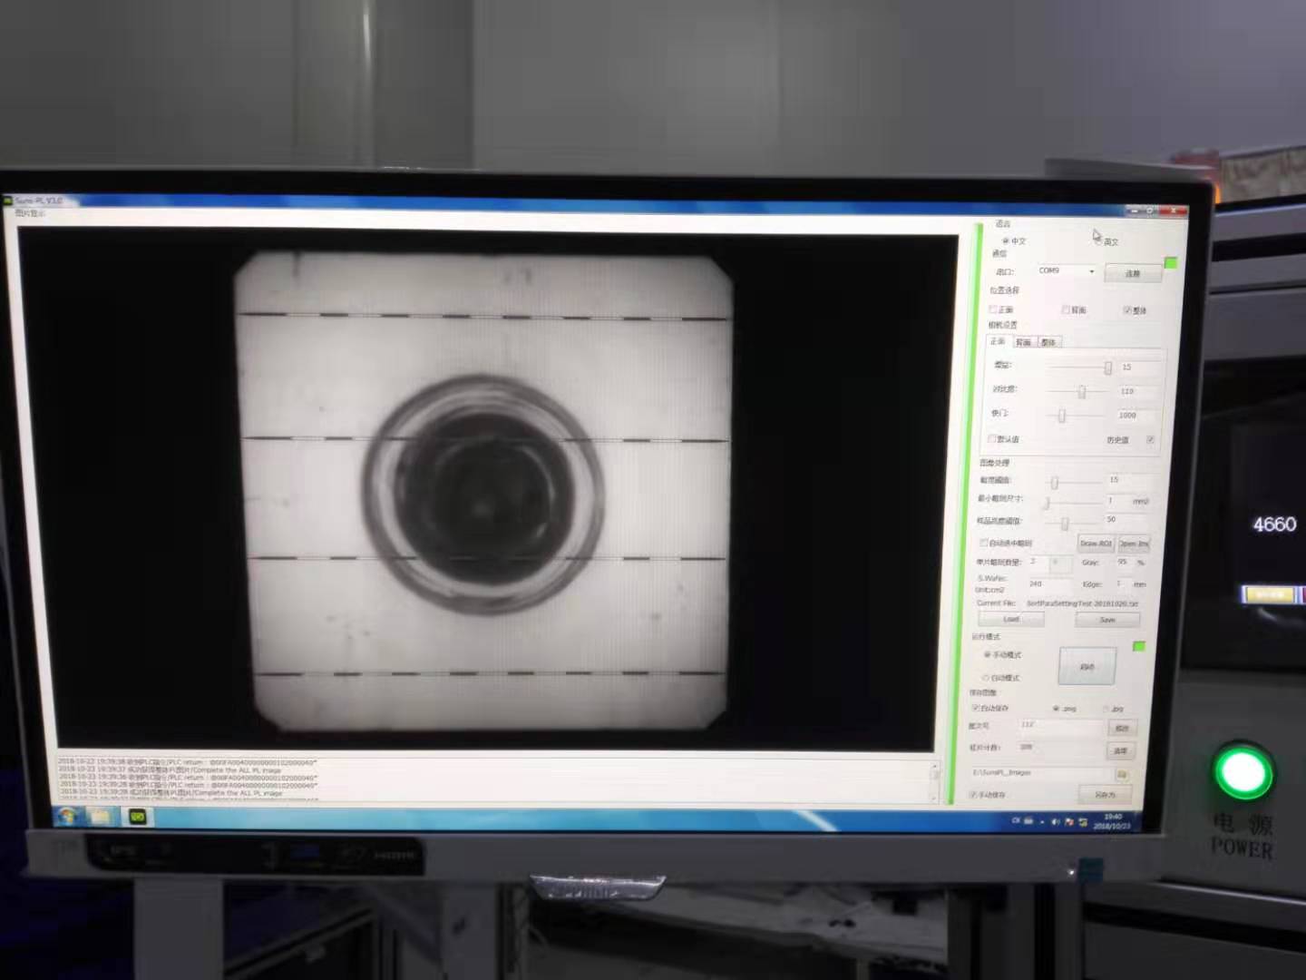This screenshot has height=980, width=1306.
Task: Click the 对比度 contrast slider handle
Action: [x=1081, y=391]
